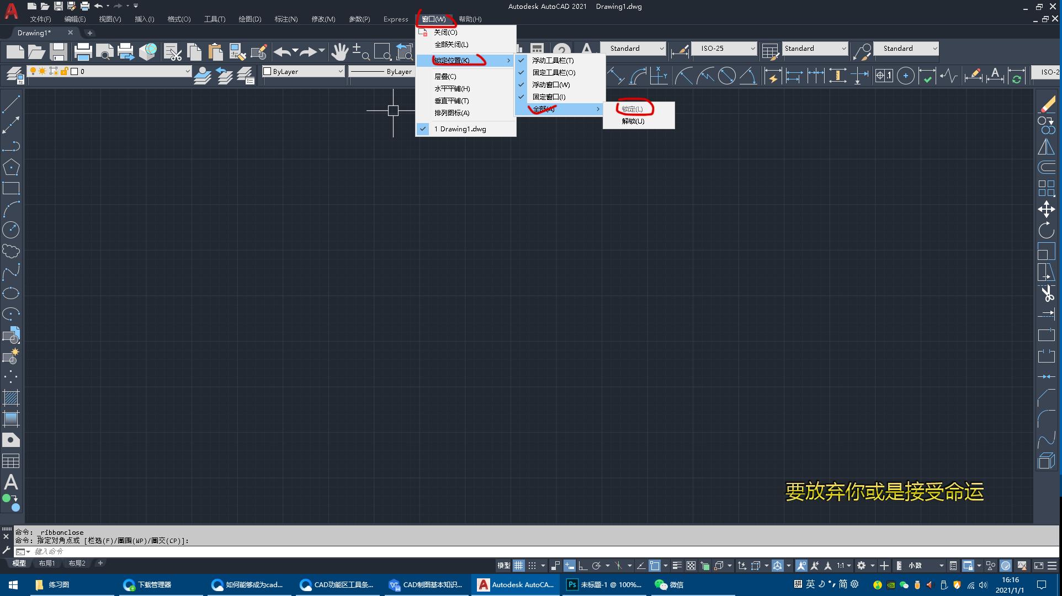Toggle grid display in status bar

tap(518, 565)
